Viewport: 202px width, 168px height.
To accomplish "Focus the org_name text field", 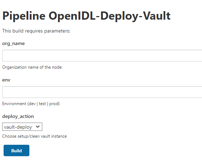I will pos(102,55).
